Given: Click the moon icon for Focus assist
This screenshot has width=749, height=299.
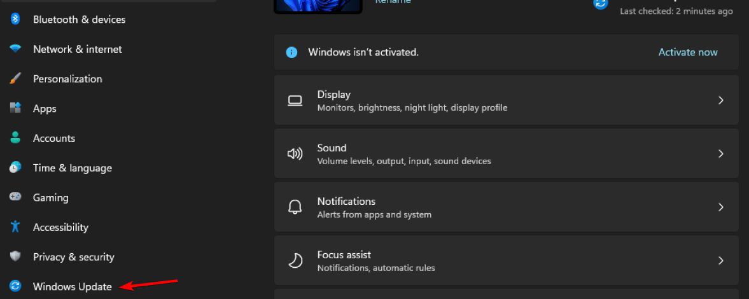Looking at the screenshot, I should click(295, 261).
